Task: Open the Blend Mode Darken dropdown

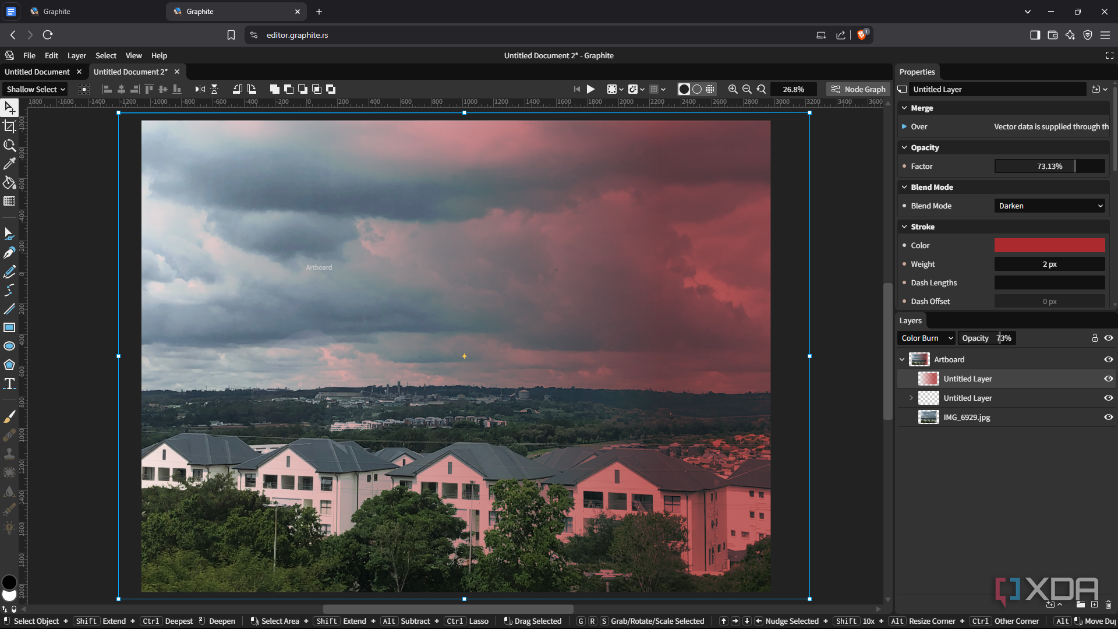Action: [x=1050, y=206]
